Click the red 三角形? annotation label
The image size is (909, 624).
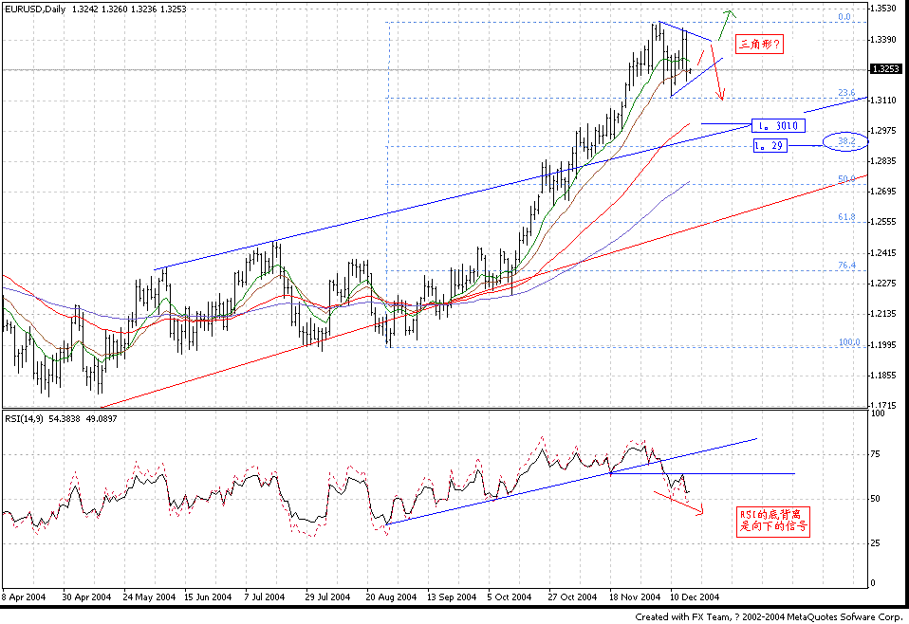click(x=759, y=44)
